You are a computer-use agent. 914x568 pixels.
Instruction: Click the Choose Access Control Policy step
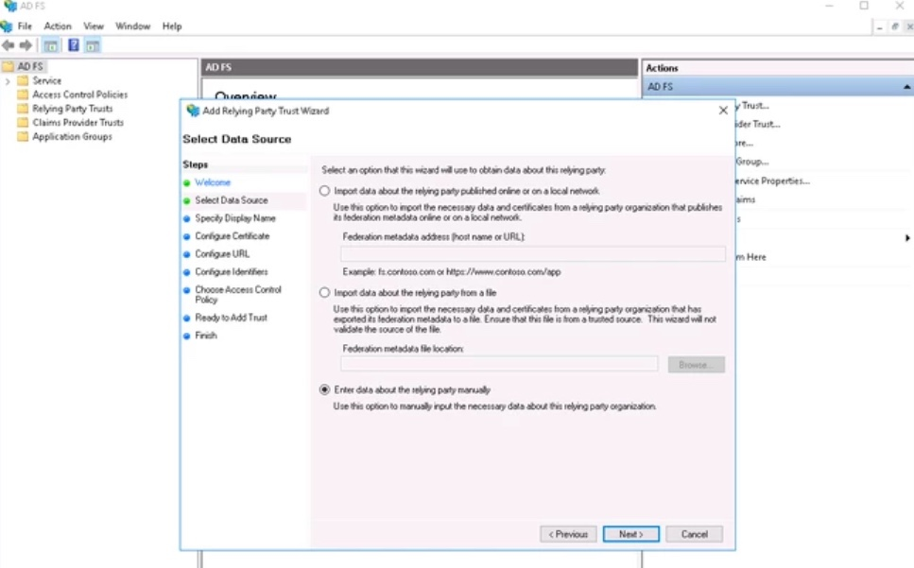[x=238, y=294]
